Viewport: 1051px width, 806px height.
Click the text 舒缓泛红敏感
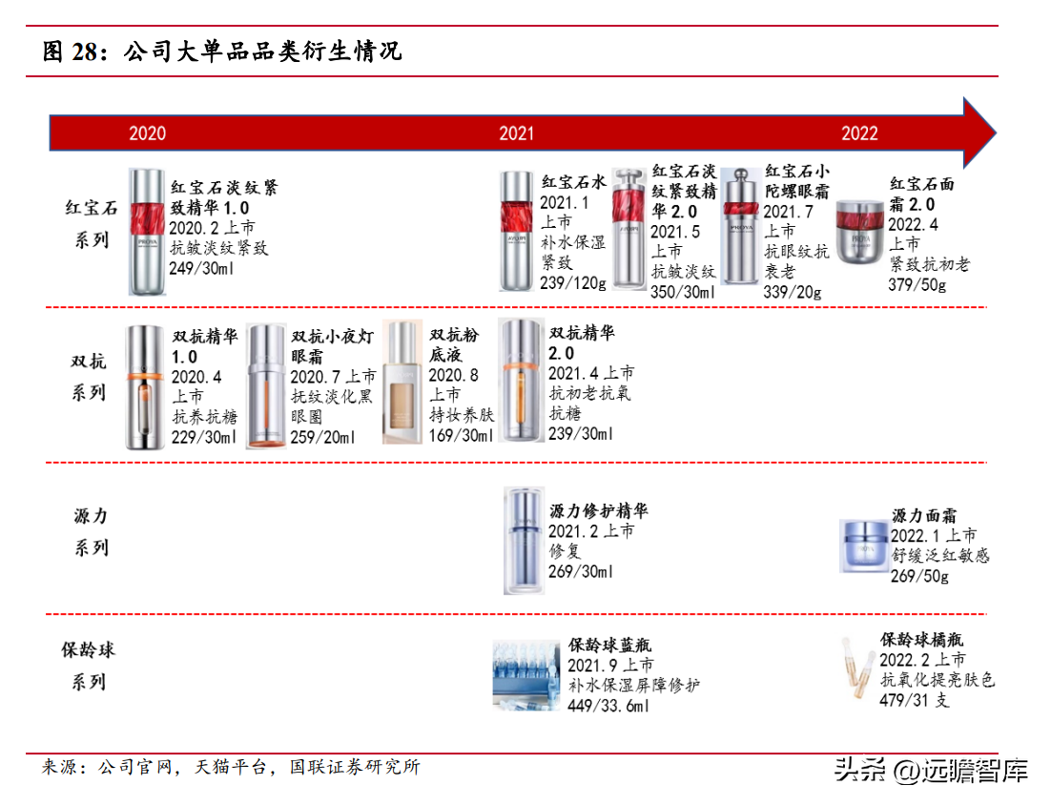pyautogui.click(x=940, y=556)
